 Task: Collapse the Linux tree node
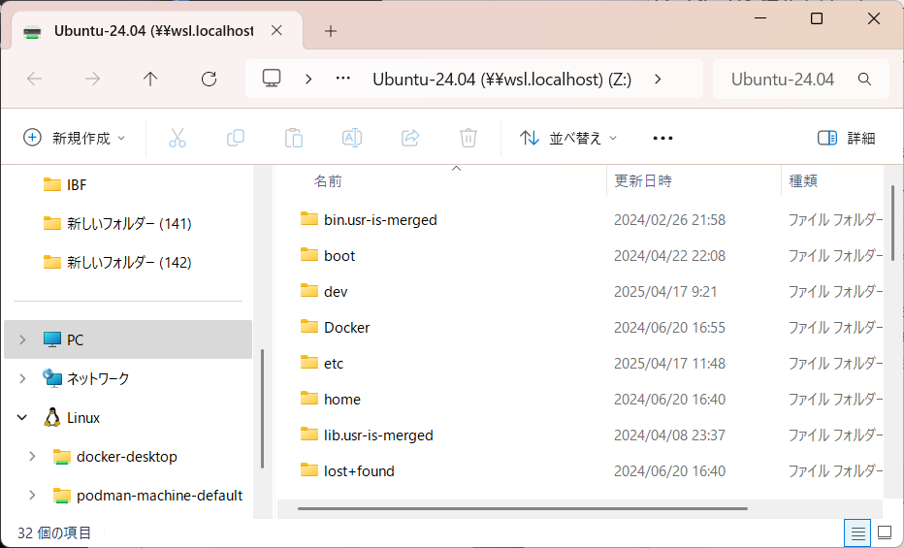pos(22,417)
